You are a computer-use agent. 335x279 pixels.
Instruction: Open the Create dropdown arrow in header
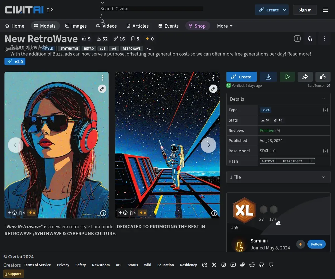pyautogui.click(x=284, y=10)
